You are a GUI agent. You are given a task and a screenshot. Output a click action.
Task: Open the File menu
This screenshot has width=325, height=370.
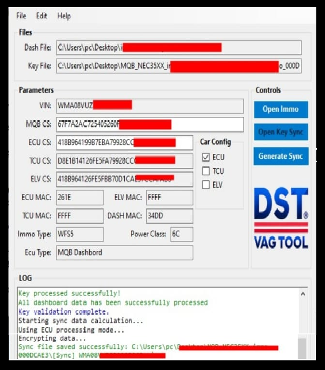coord(21,16)
